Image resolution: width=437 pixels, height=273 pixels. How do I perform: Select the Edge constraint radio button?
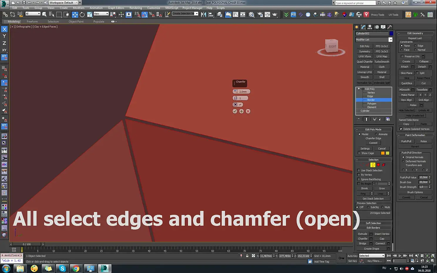(x=415, y=46)
